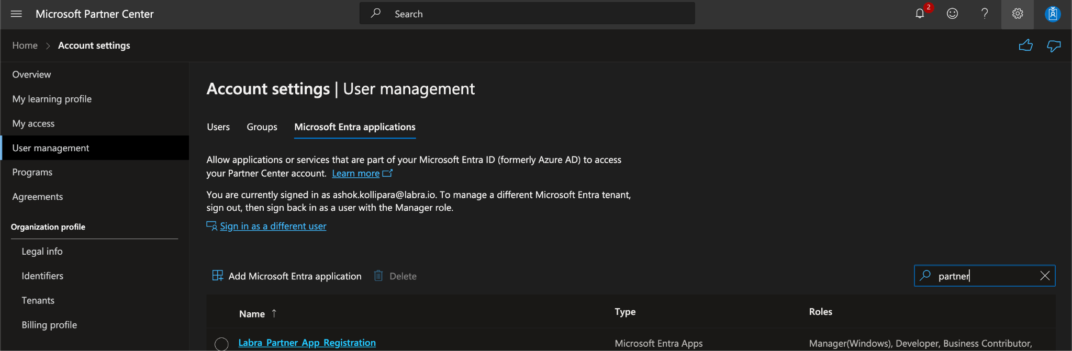This screenshot has width=1072, height=351.
Task: Click the magnifier in the filter box
Action: [925, 275]
